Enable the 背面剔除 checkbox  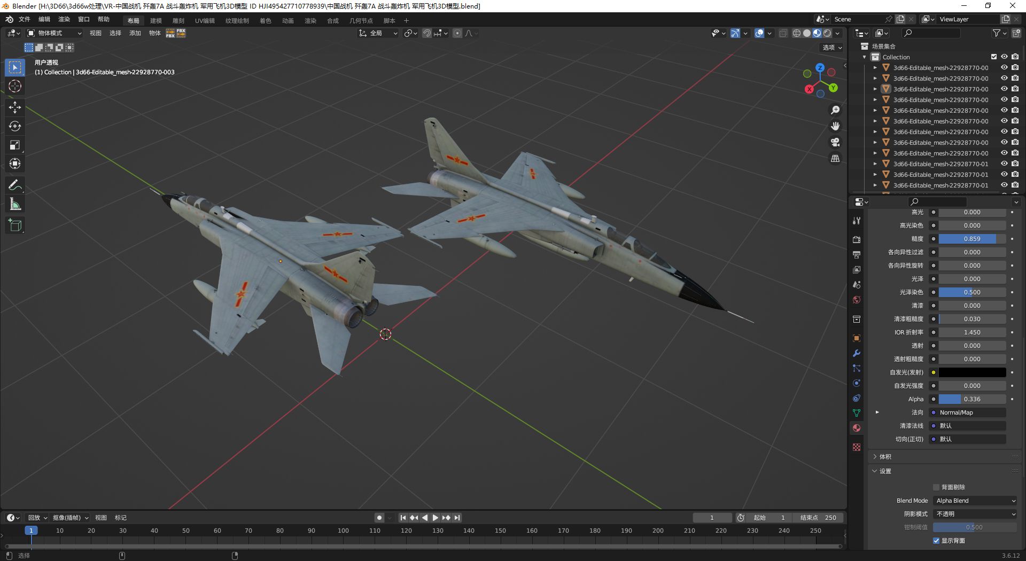(936, 487)
